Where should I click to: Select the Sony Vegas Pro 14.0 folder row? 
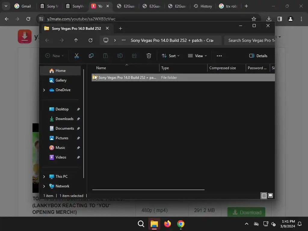pyautogui.click(x=183, y=77)
